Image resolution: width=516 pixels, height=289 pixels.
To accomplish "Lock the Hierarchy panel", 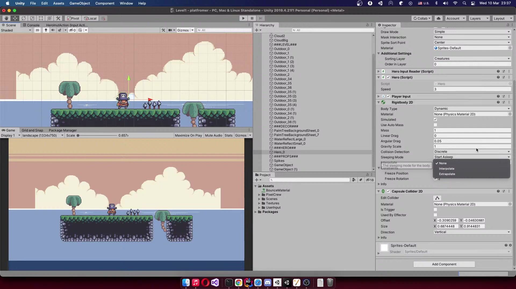I will [367, 25].
